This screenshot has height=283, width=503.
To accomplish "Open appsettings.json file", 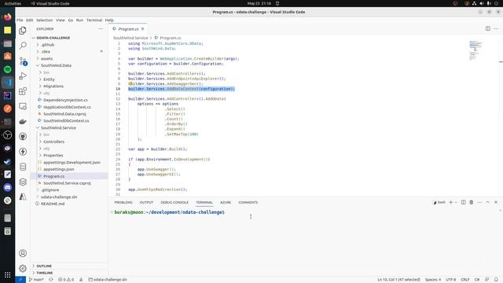I will [x=59, y=169].
